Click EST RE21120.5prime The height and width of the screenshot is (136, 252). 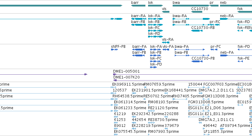(x=151, y=111)
